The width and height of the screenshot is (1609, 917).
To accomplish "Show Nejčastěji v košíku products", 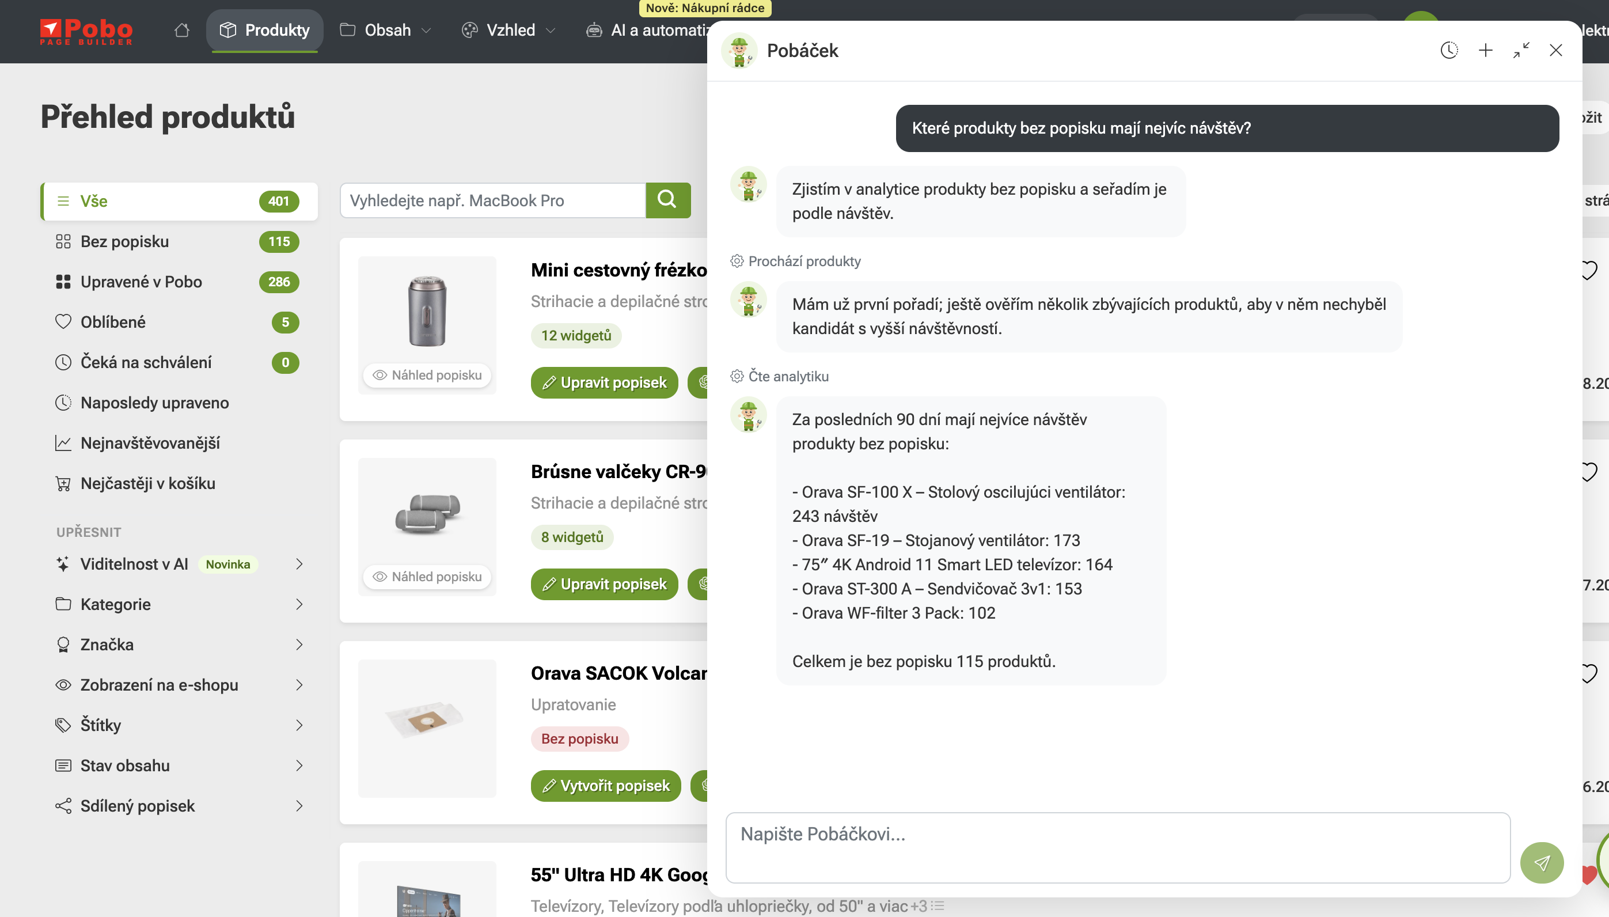I will coord(179,484).
